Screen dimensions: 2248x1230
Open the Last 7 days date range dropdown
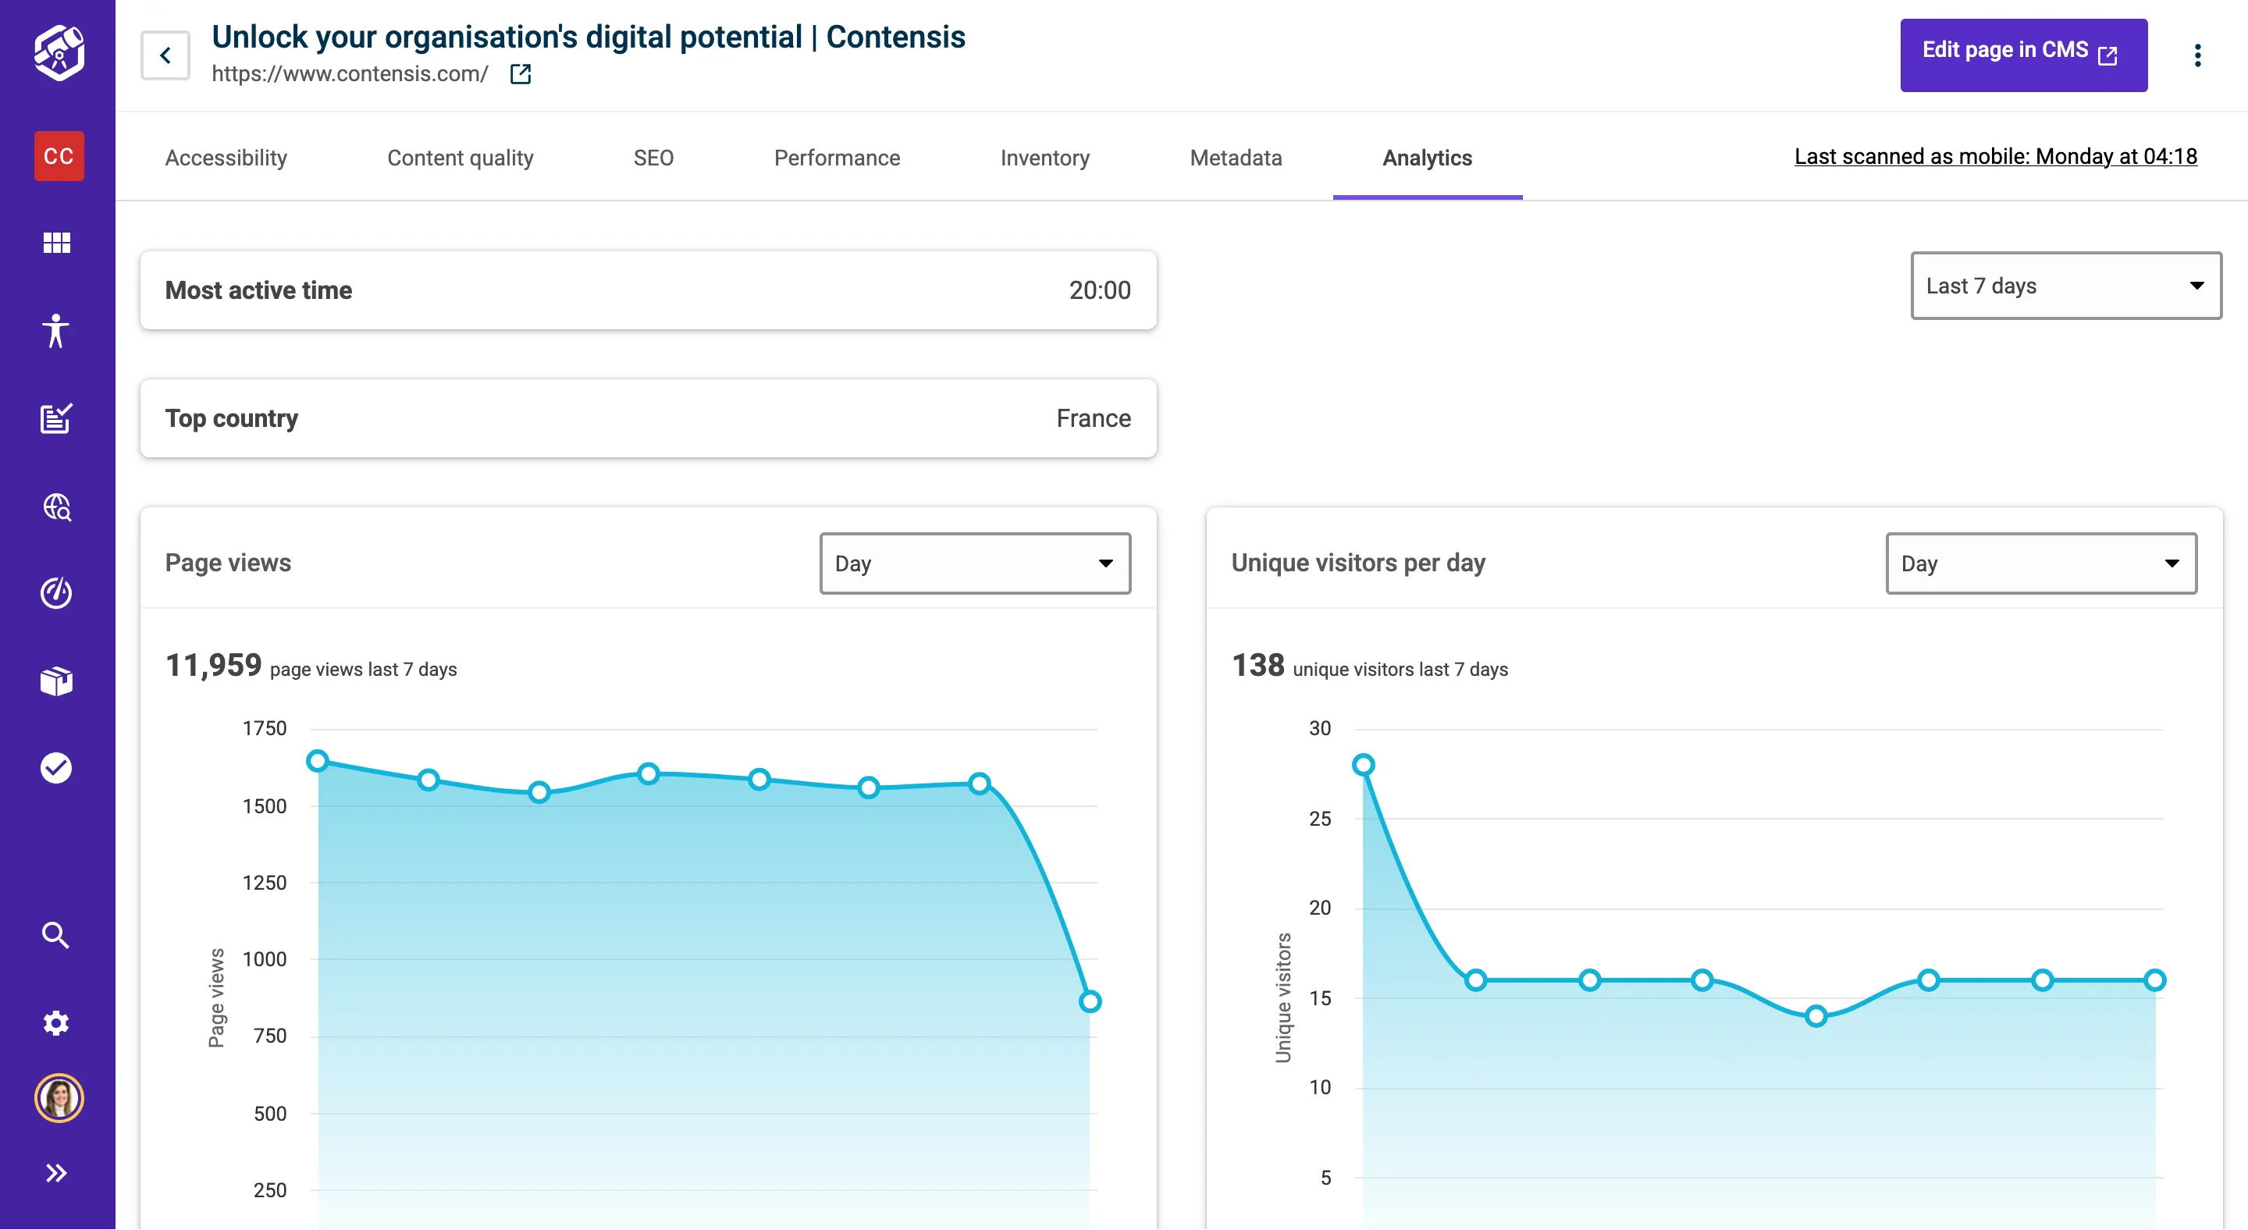2065,285
